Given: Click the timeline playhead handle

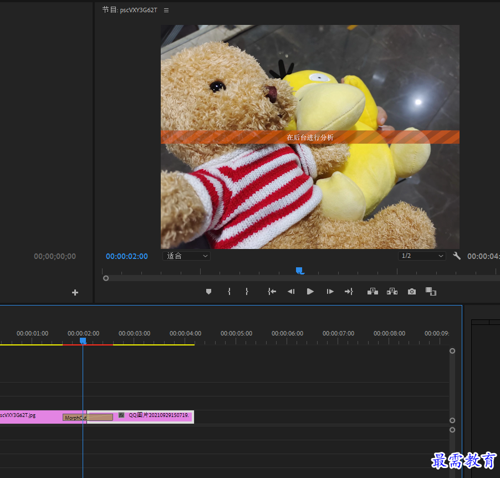Looking at the screenshot, I should click(x=83, y=341).
